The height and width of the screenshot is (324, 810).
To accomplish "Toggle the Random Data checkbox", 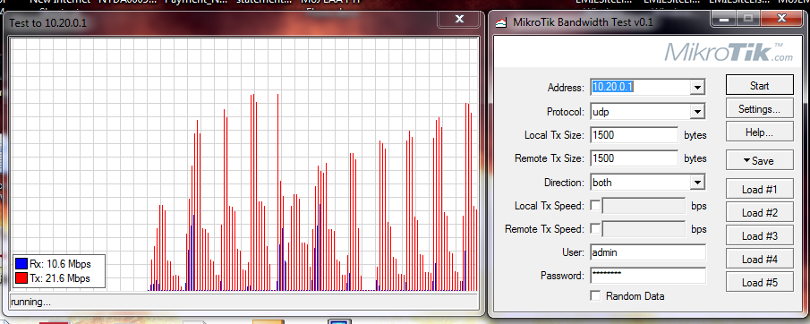I will click(x=595, y=296).
